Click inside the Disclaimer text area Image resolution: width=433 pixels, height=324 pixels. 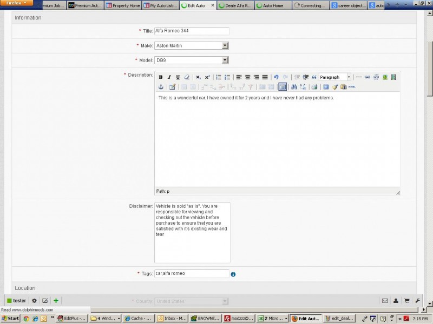[192, 233]
